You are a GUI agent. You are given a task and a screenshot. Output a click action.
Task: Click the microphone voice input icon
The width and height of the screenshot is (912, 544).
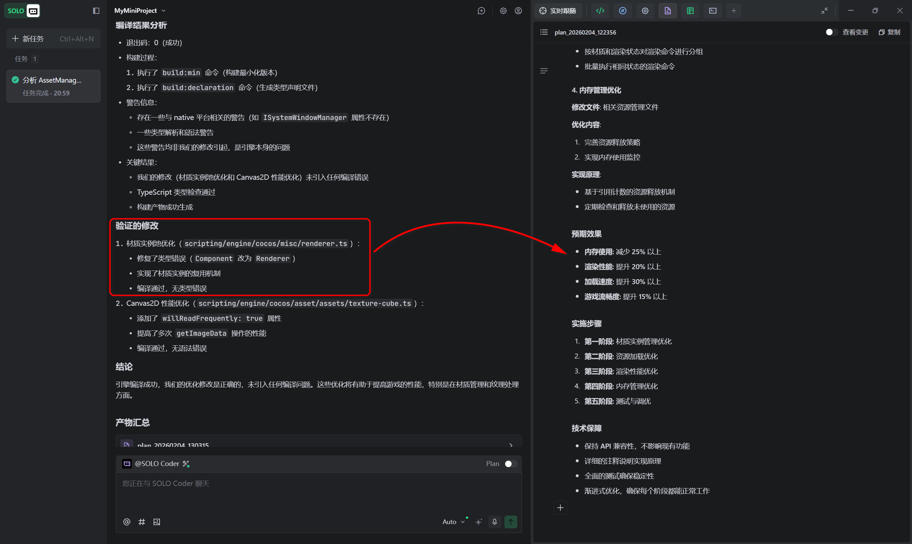[x=494, y=521]
